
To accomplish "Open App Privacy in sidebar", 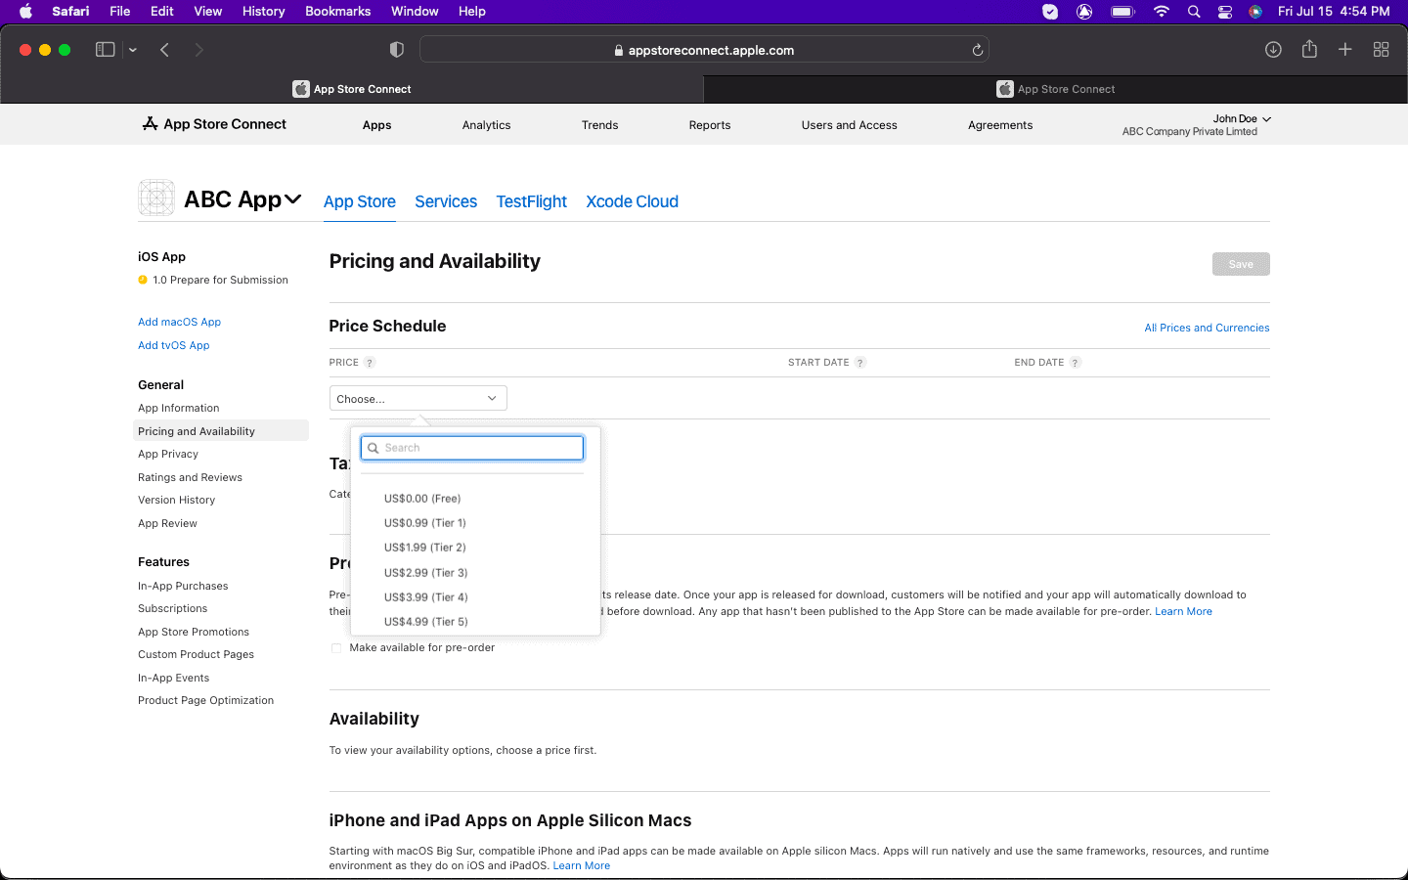I will (x=168, y=455).
